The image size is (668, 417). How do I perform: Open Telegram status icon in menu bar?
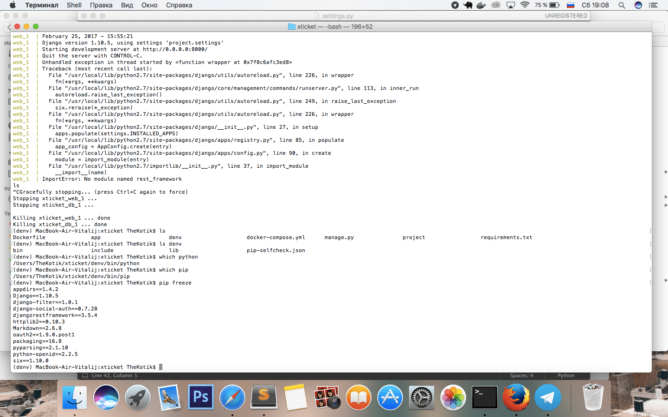click(455, 5)
